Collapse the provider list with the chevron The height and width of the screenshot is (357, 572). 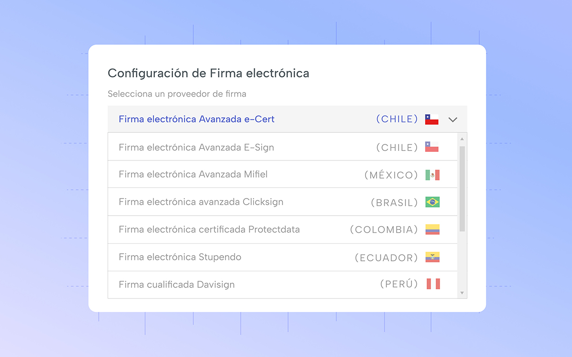[453, 119]
